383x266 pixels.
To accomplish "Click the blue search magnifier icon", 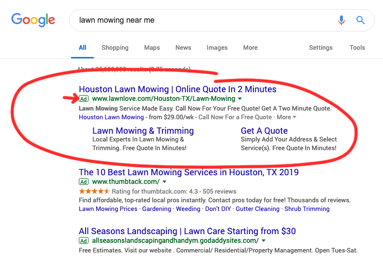I will coord(360,20).
